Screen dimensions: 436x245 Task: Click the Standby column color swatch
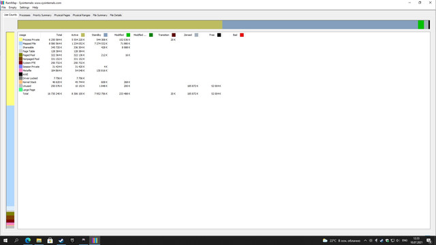[106, 35]
